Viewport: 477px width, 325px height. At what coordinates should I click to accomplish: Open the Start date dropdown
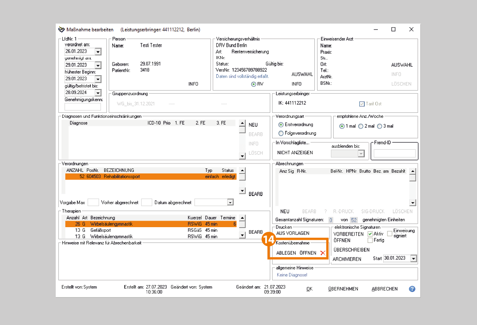point(413,259)
